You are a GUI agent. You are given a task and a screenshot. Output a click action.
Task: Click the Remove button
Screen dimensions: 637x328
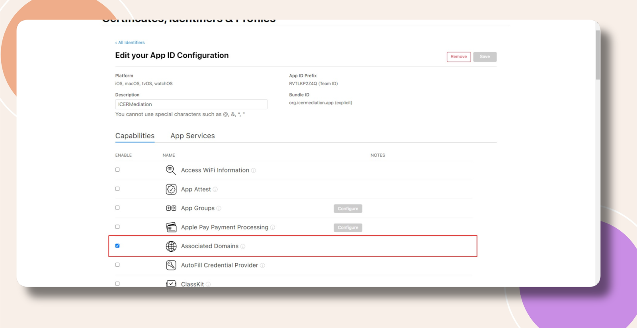(459, 57)
